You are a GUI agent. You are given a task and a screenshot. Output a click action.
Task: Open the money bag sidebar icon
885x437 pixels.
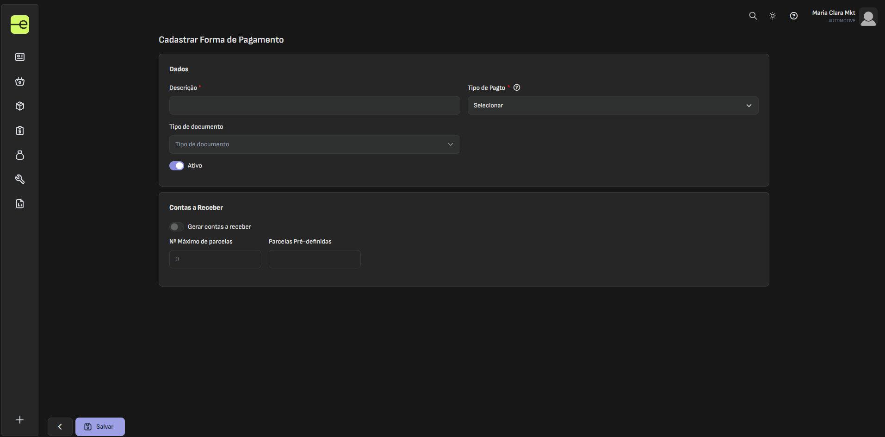click(x=20, y=155)
